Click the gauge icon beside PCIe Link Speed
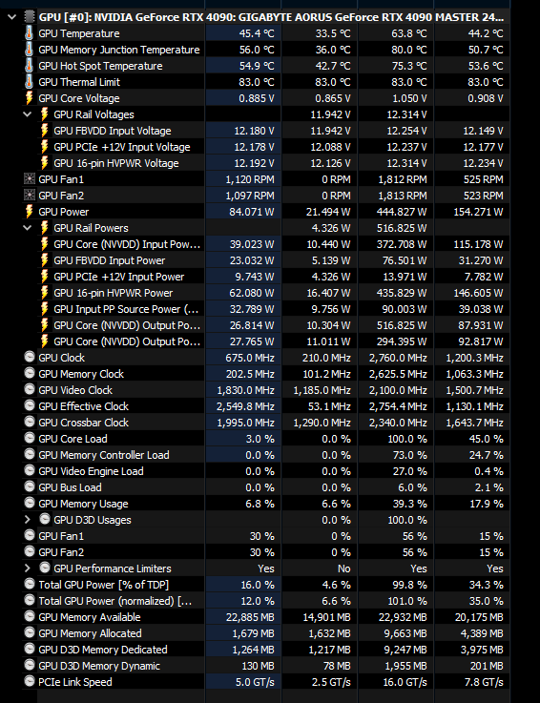Image resolution: width=540 pixels, height=703 pixels. [30, 681]
